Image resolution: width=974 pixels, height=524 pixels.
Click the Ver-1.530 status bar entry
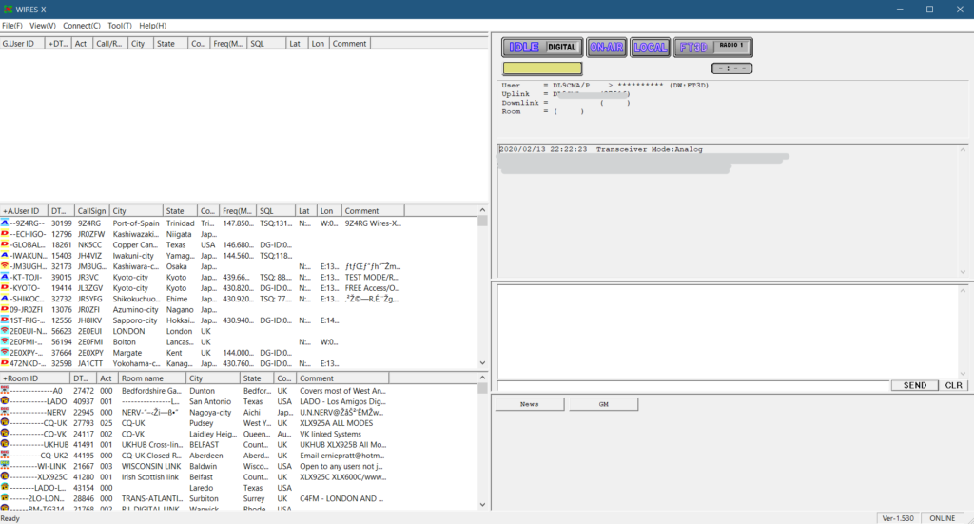click(898, 518)
